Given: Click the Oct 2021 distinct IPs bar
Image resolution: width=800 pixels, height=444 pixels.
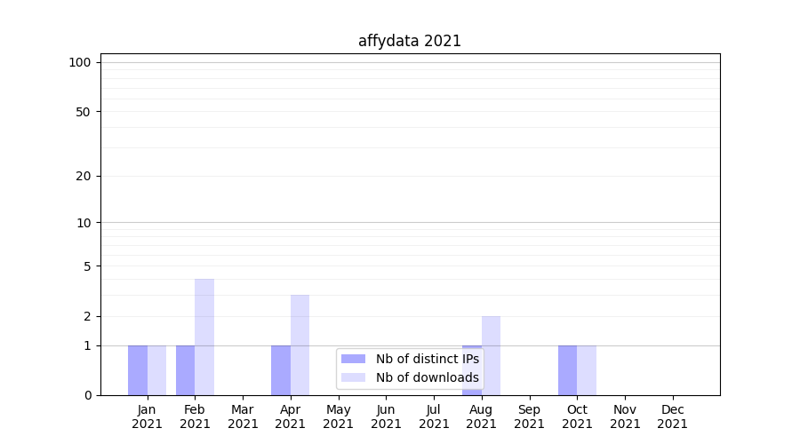Looking at the screenshot, I should point(567,370).
